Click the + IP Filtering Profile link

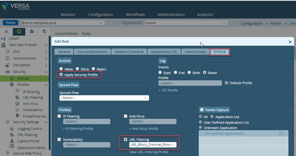(78, 129)
